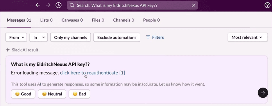Open the Filters options
This screenshot has height=106, width=272.
(155, 37)
